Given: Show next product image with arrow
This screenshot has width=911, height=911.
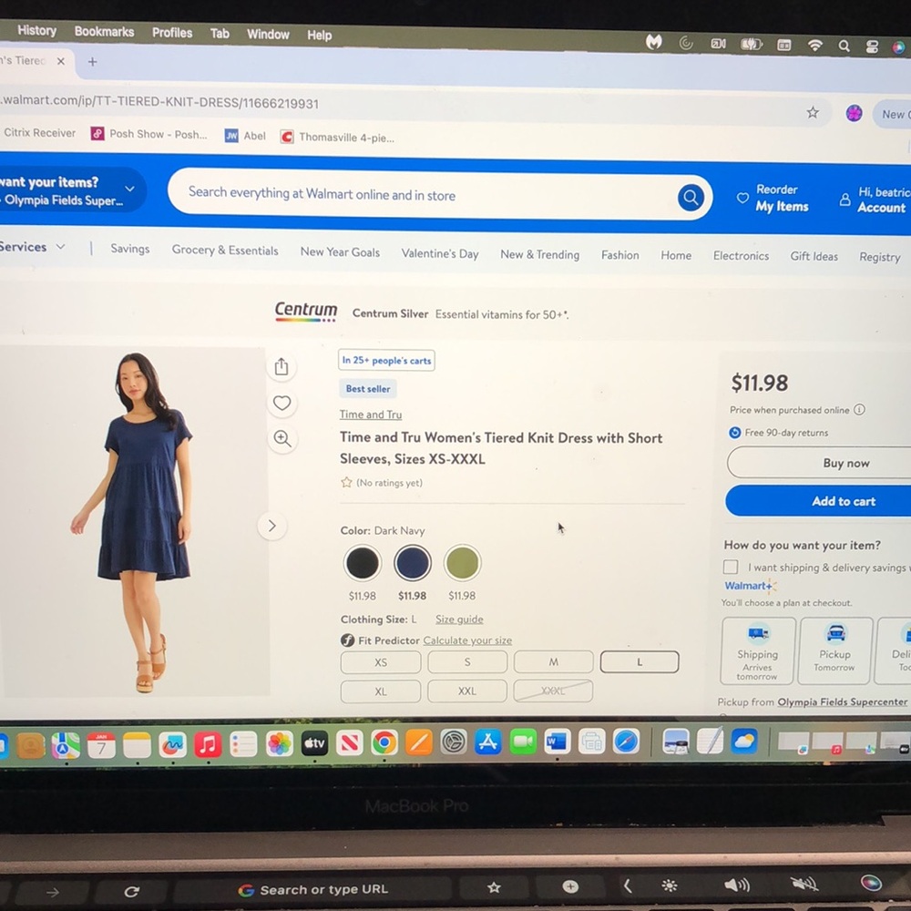Looking at the screenshot, I should pyautogui.click(x=271, y=526).
